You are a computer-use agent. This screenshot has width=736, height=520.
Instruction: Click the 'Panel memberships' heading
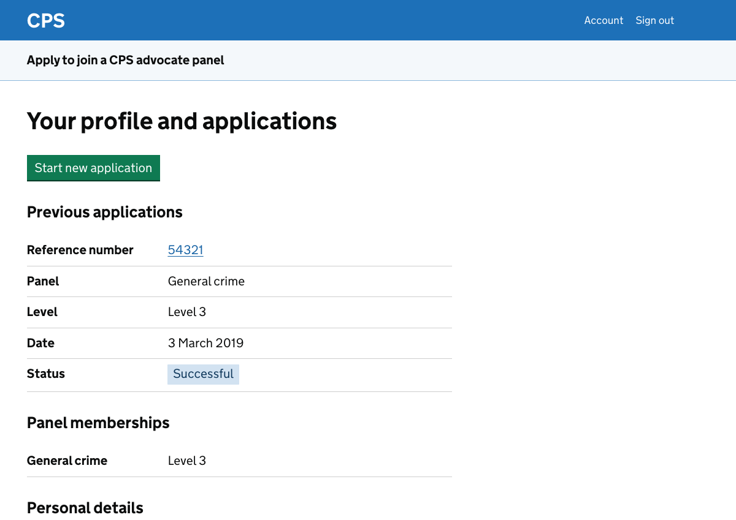click(x=98, y=423)
